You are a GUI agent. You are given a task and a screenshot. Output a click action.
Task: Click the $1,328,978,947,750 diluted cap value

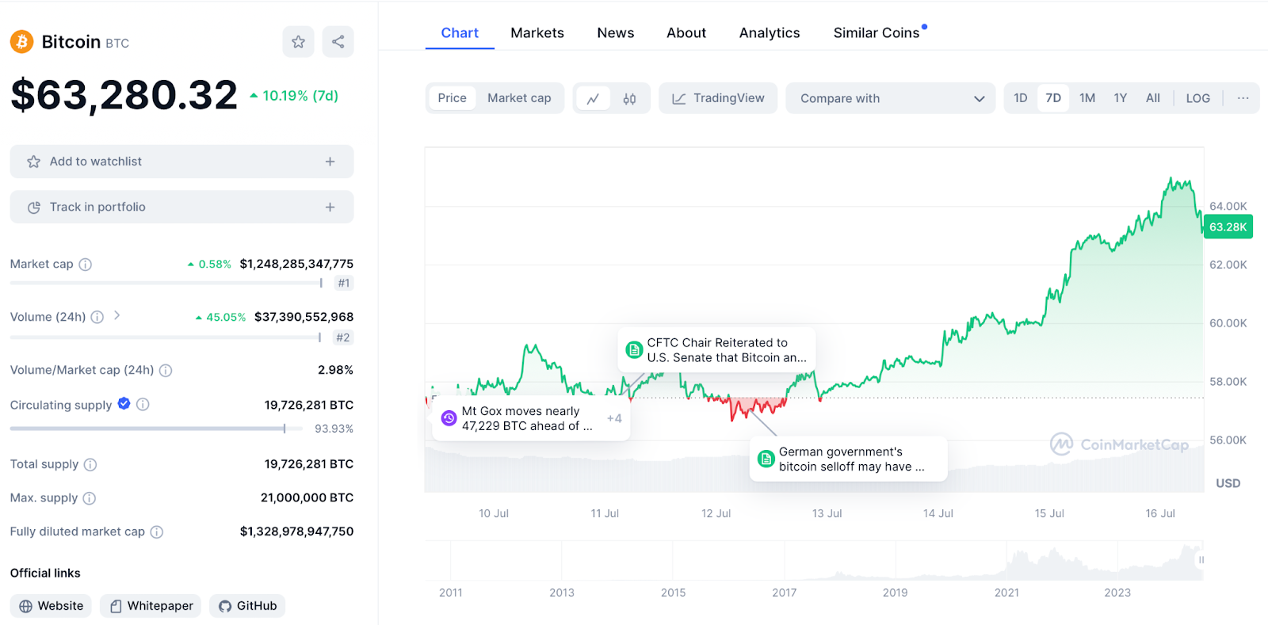[296, 532]
